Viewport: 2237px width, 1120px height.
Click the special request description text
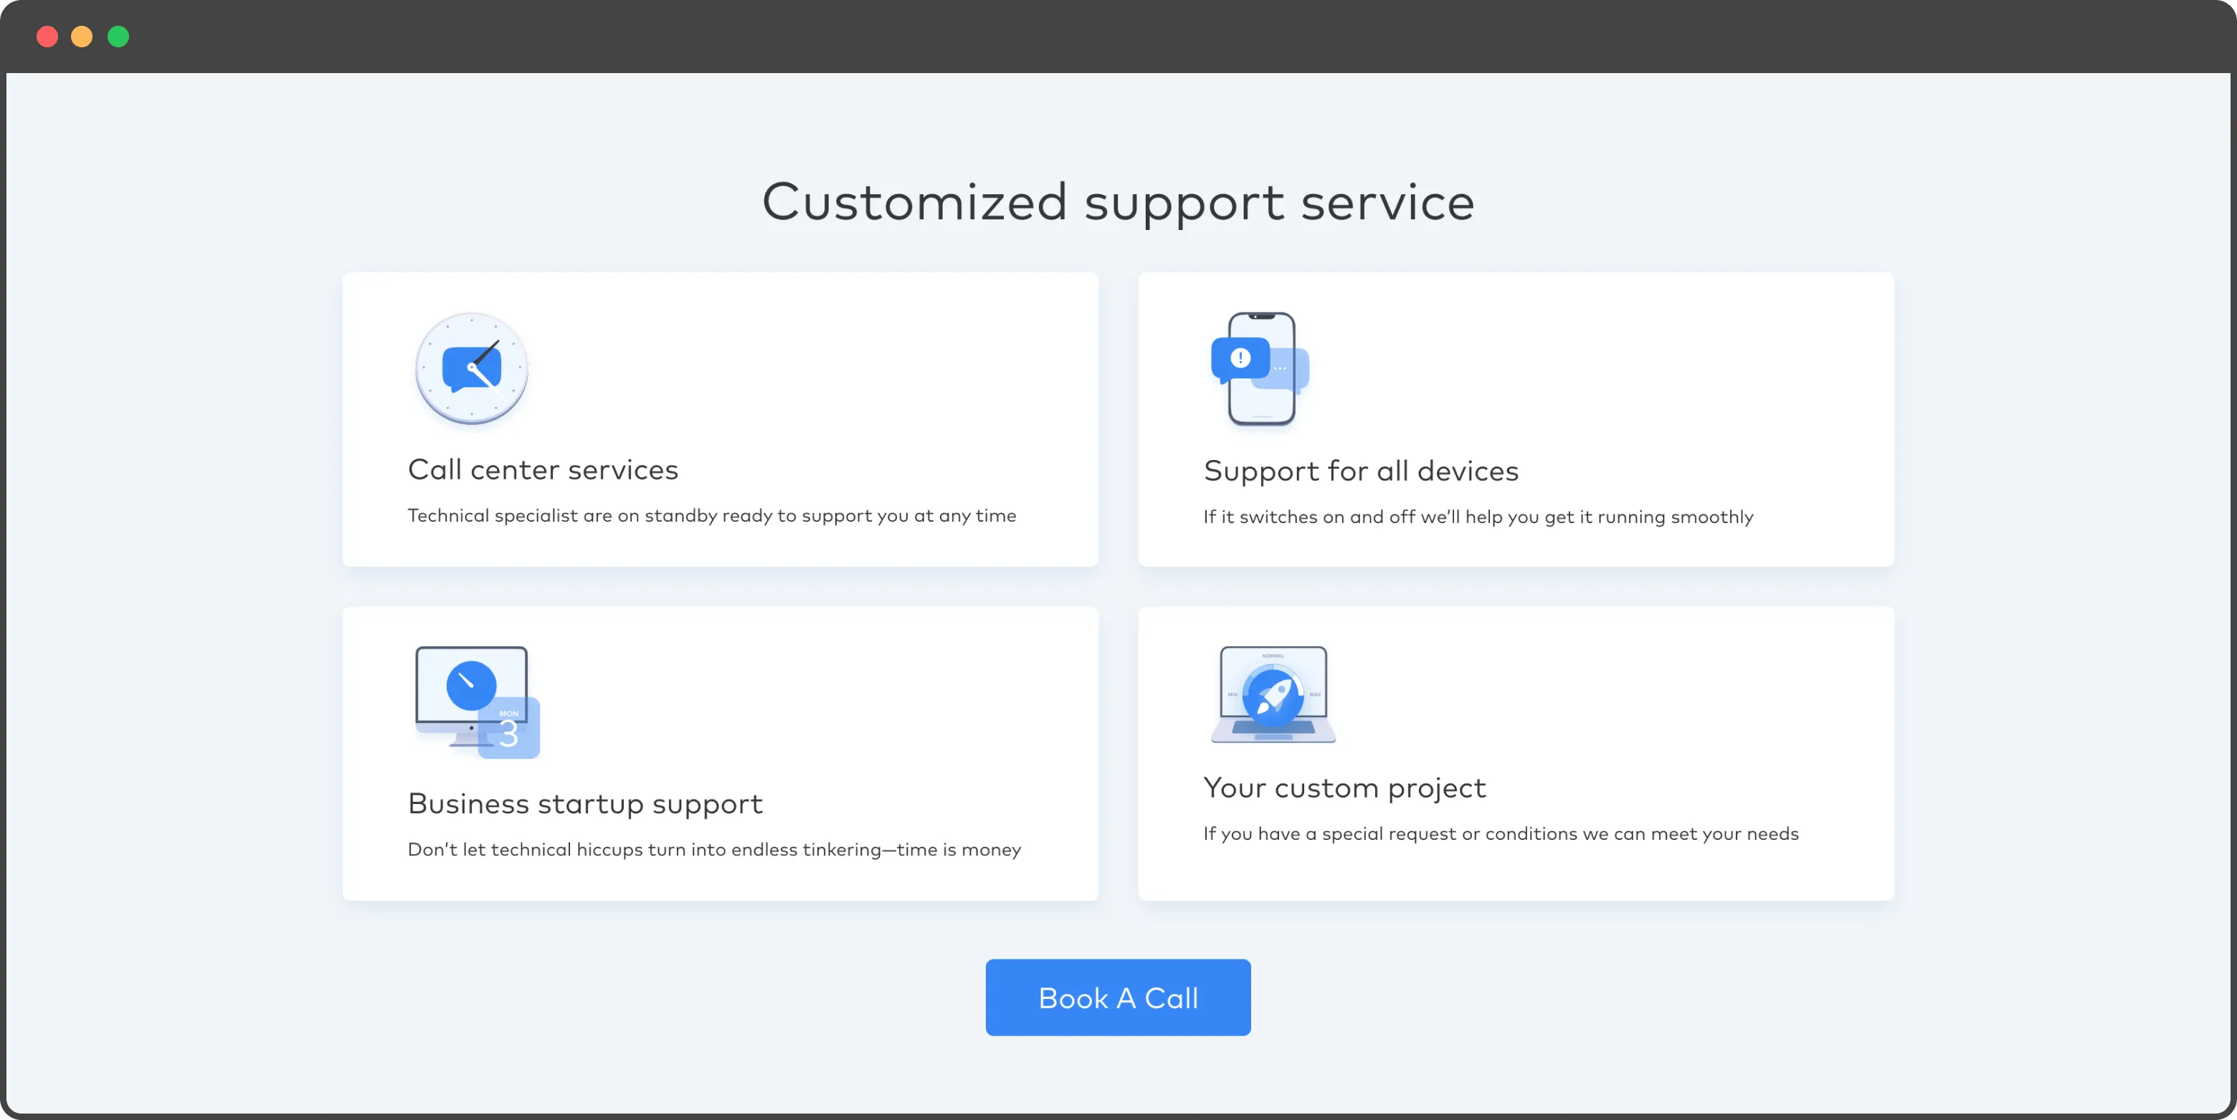click(x=1501, y=834)
